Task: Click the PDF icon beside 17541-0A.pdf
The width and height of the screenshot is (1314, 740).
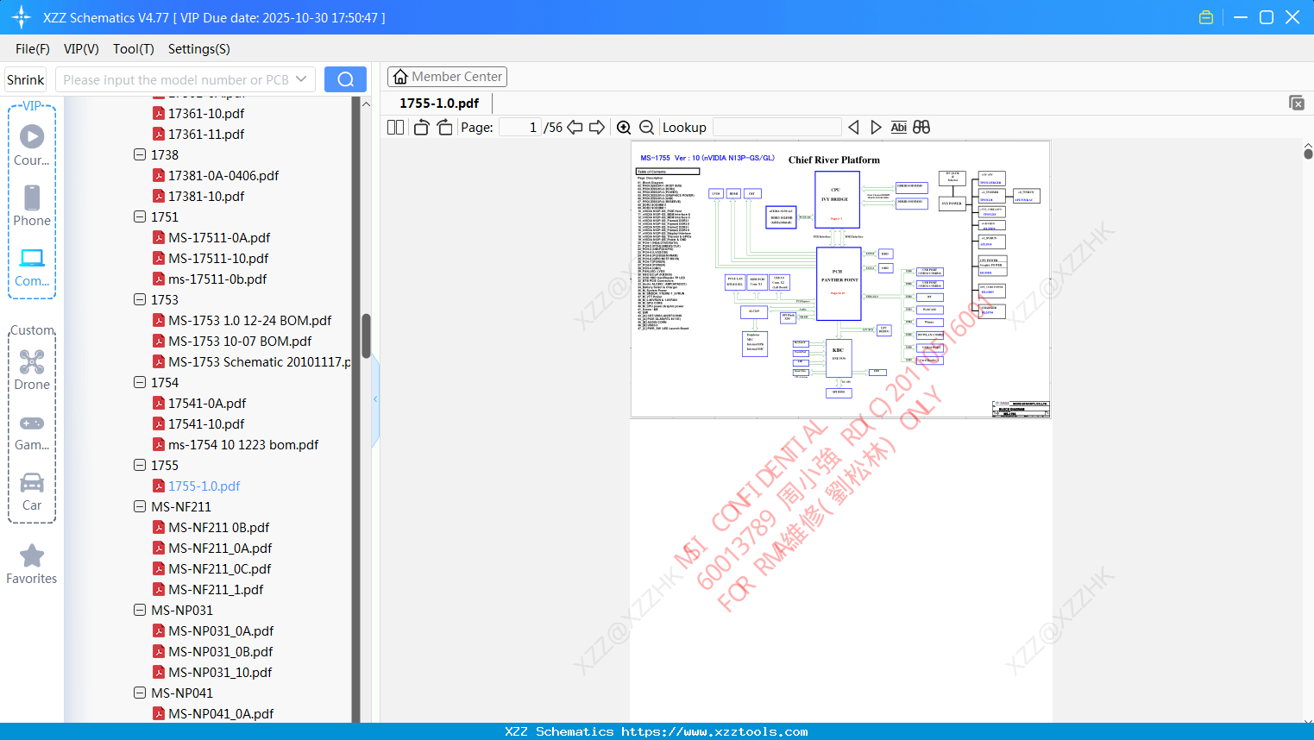Action: [x=159, y=403]
